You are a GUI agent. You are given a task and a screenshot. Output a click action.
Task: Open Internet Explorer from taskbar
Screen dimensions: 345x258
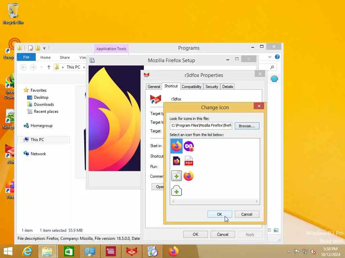tap(27, 251)
